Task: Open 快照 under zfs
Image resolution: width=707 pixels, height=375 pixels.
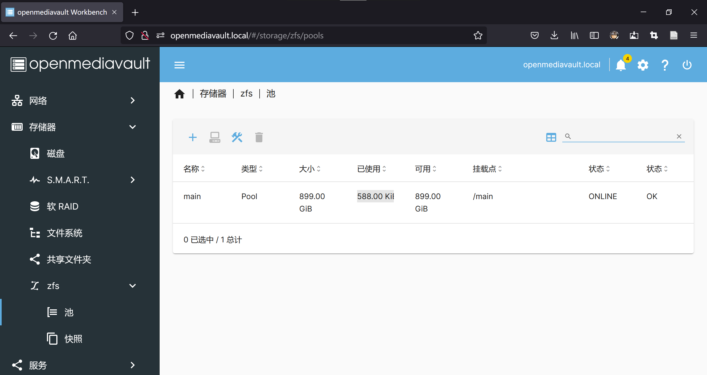Action: [73, 339]
